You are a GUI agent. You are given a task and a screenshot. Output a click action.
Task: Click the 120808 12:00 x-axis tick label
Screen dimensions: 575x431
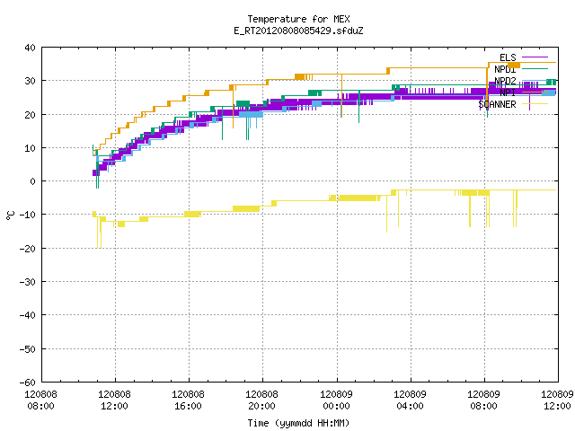pyautogui.click(x=114, y=400)
